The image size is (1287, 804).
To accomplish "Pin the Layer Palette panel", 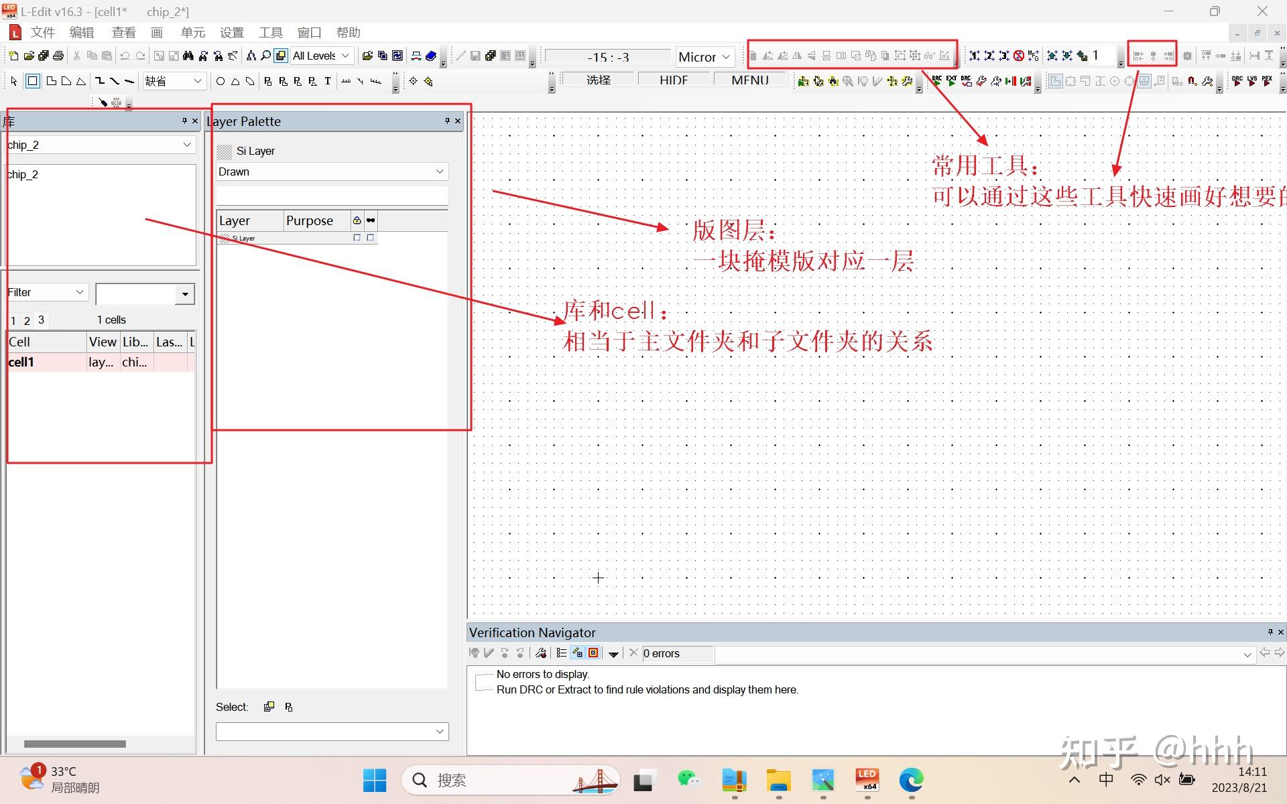I will point(446,121).
